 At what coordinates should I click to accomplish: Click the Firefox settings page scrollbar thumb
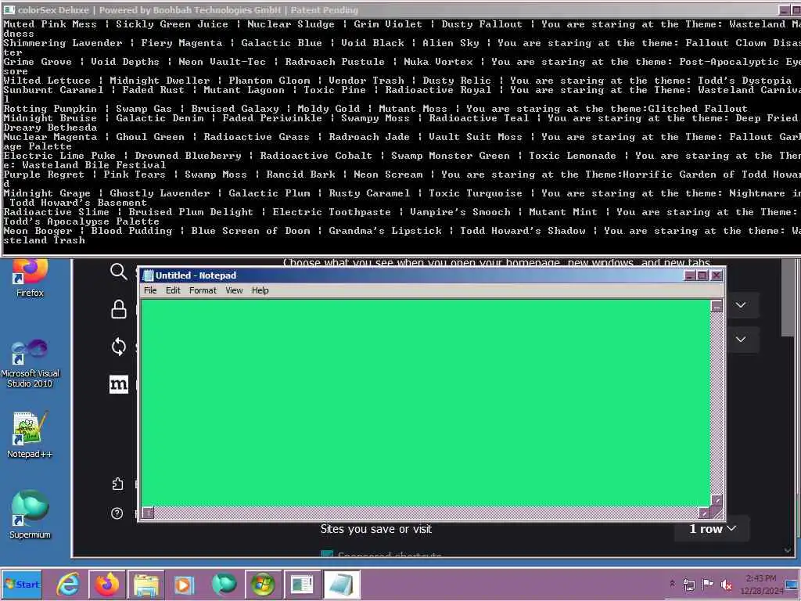coord(788,298)
